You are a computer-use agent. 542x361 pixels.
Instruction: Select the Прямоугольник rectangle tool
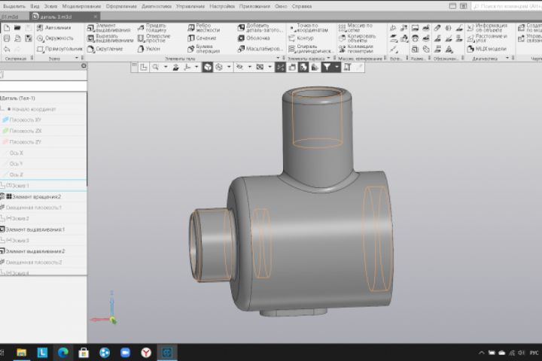pyautogui.click(x=59, y=49)
